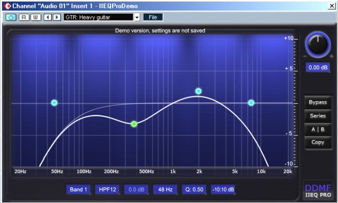Go to next preset with right arrow

point(57,17)
